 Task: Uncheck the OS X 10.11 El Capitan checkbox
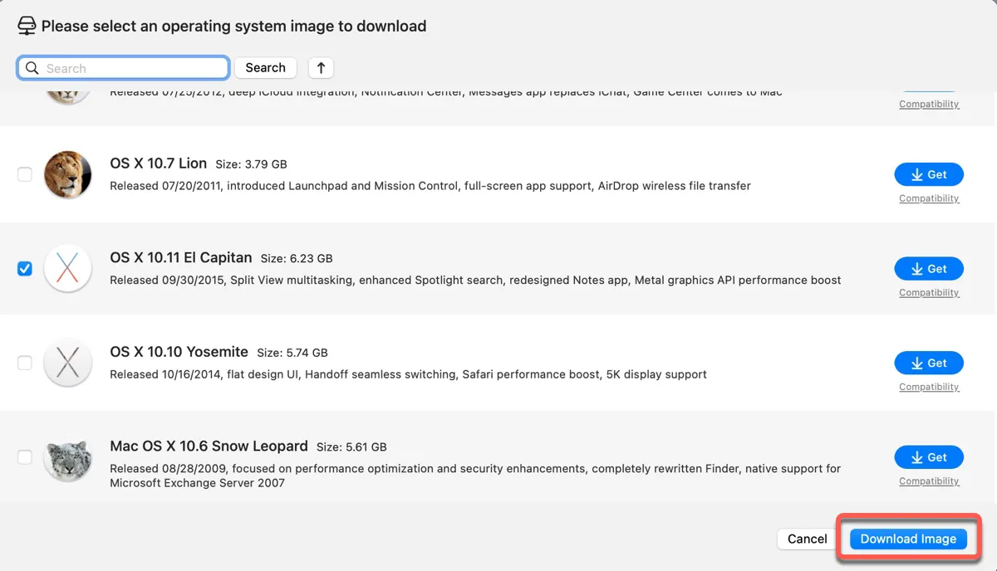[25, 269]
